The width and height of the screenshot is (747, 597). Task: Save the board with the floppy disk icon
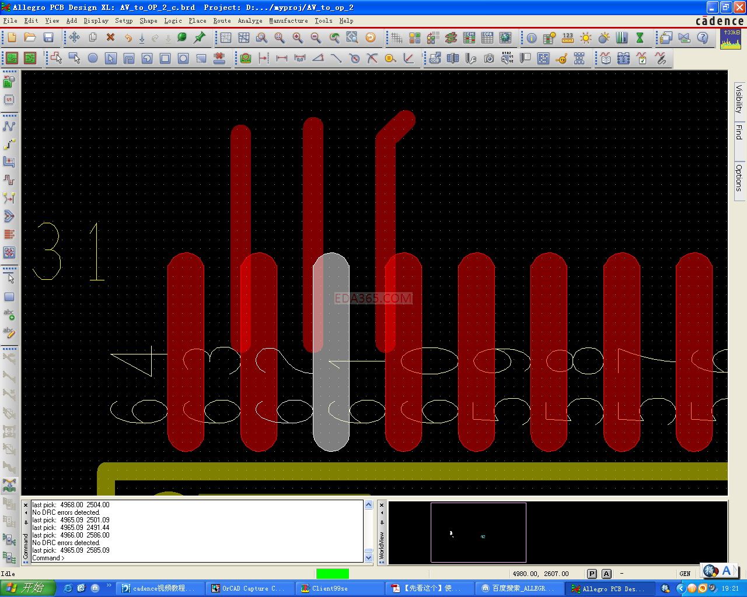click(48, 38)
